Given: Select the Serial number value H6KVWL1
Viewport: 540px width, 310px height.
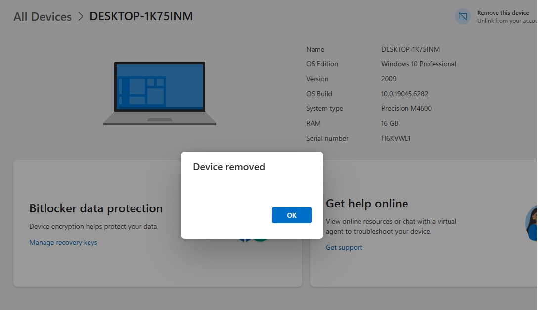Looking at the screenshot, I should 396,138.
